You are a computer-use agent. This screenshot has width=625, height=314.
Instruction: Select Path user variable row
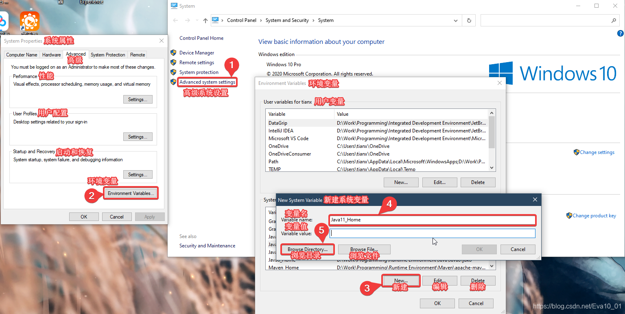tap(377, 162)
